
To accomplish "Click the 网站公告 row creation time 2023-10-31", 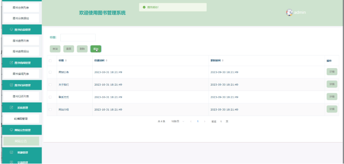I will tap(108, 72).
